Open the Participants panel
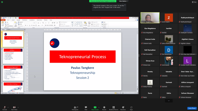 point(75,108)
